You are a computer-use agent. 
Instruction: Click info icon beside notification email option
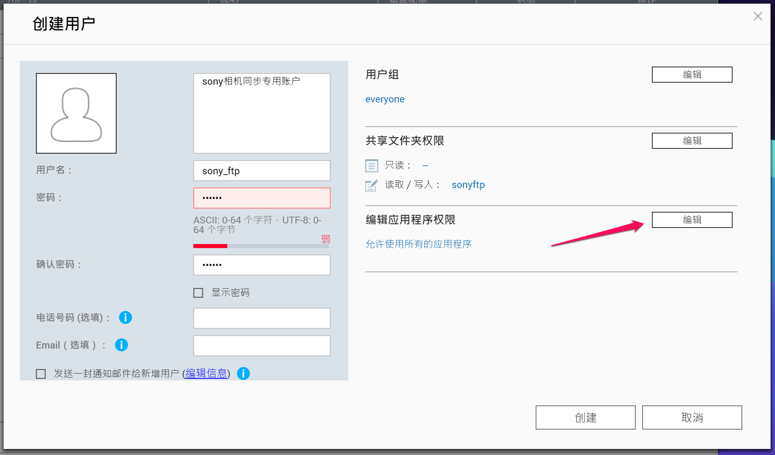(243, 374)
